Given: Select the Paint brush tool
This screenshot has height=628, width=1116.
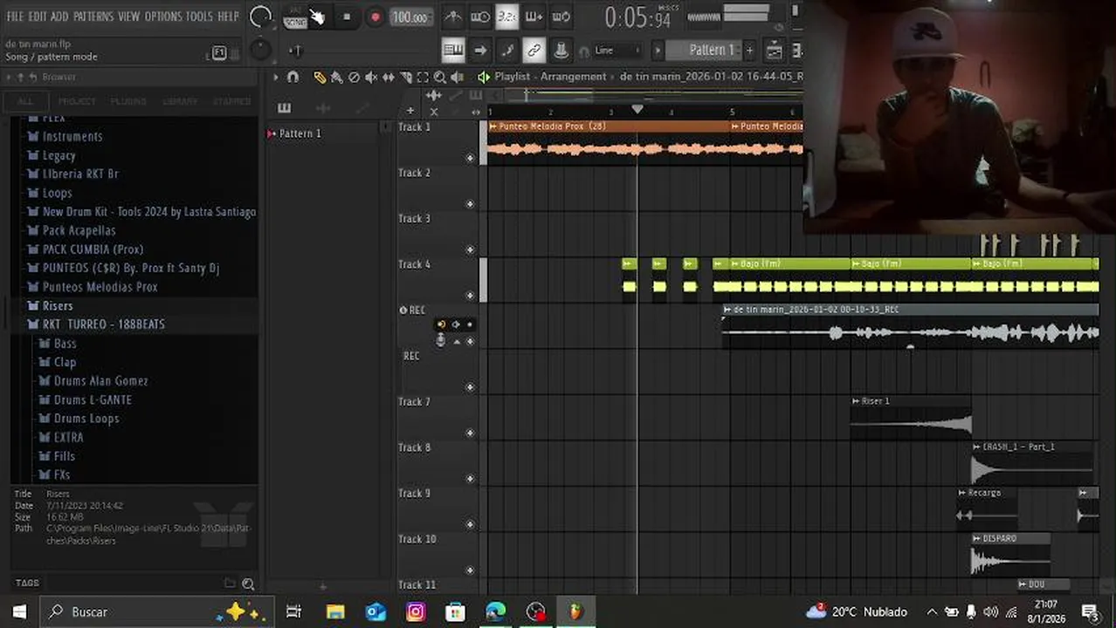Looking at the screenshot, I should pyautogui.click(x=337, y=78).
